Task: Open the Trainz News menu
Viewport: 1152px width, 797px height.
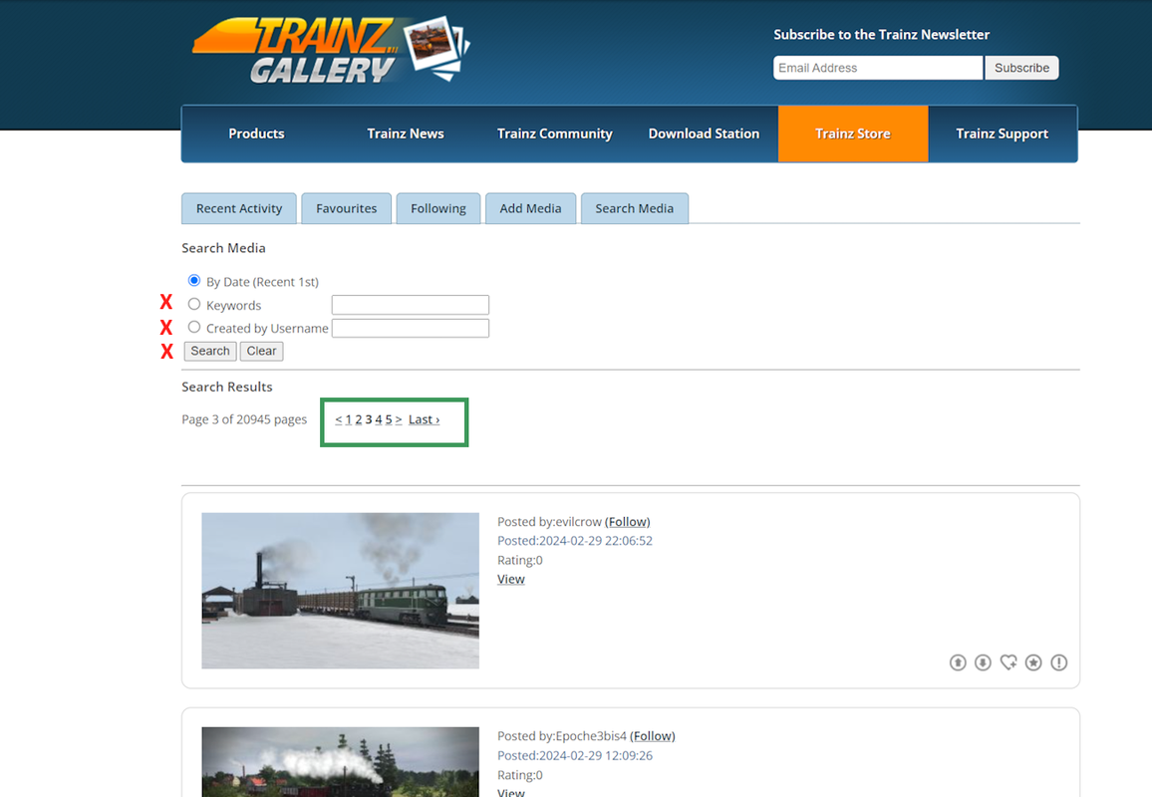Action: (406, 133)
